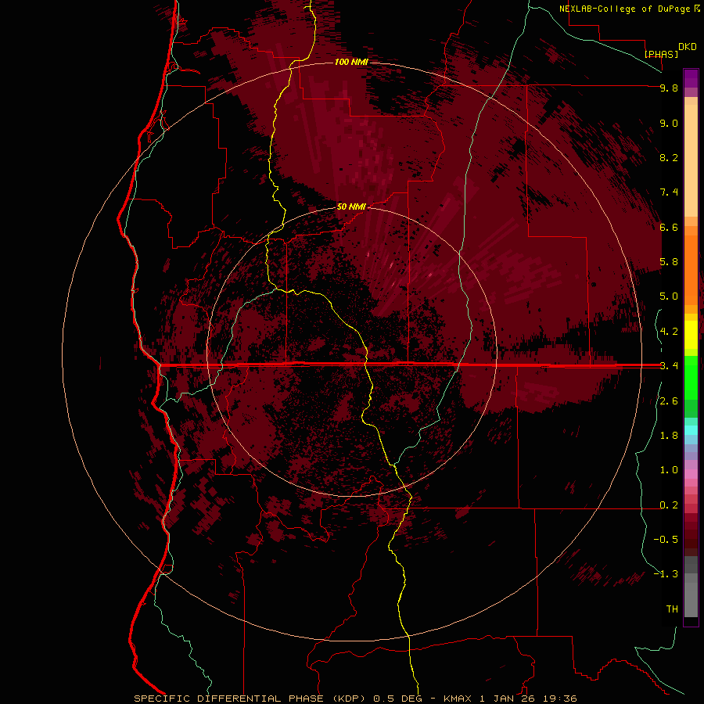This screenshot has height=704, width=704.
Task: Click the 100 NMI range ring label
Action: (351, 62)
